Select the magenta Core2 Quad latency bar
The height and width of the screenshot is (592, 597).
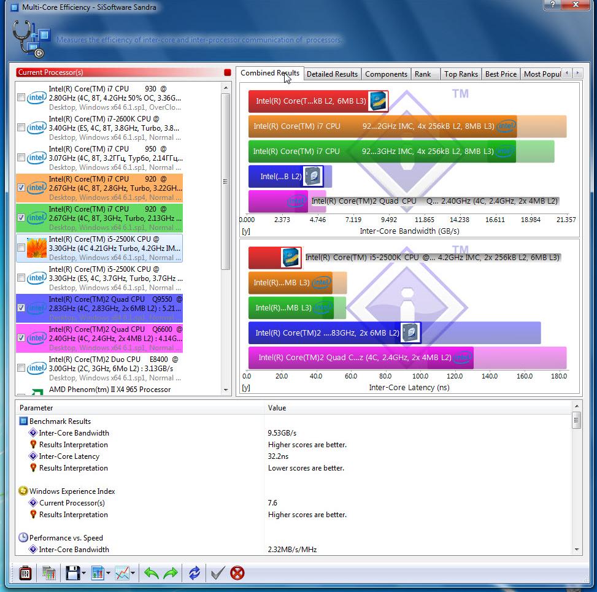[x=361, y=358]
